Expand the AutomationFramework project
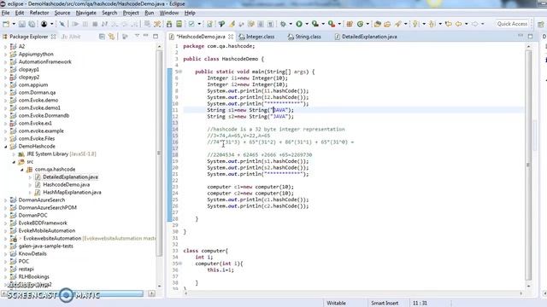The height and width of the screenshot is (307, 547). [x=6, y=62]
